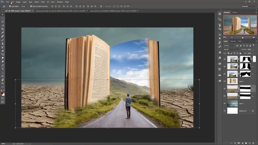
Task: Select the Zoom magnifier tool
Action: (x=2, y=83)
